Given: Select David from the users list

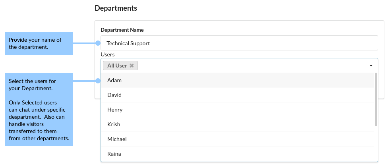Looking at the screenshot, I should tap(237, 95).
